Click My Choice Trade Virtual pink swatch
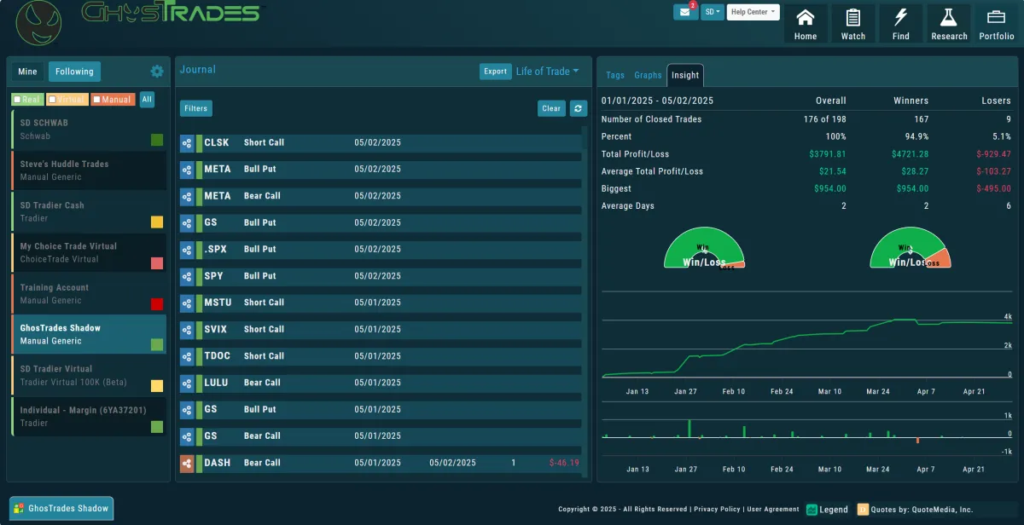1024x525 pixels. (x=157, y=263)
